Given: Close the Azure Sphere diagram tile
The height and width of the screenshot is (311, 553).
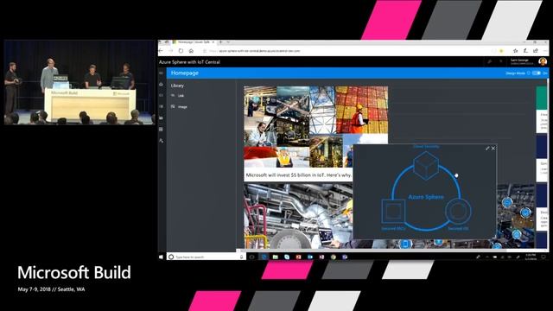Looking at the screenshot, I should point(493,149).
